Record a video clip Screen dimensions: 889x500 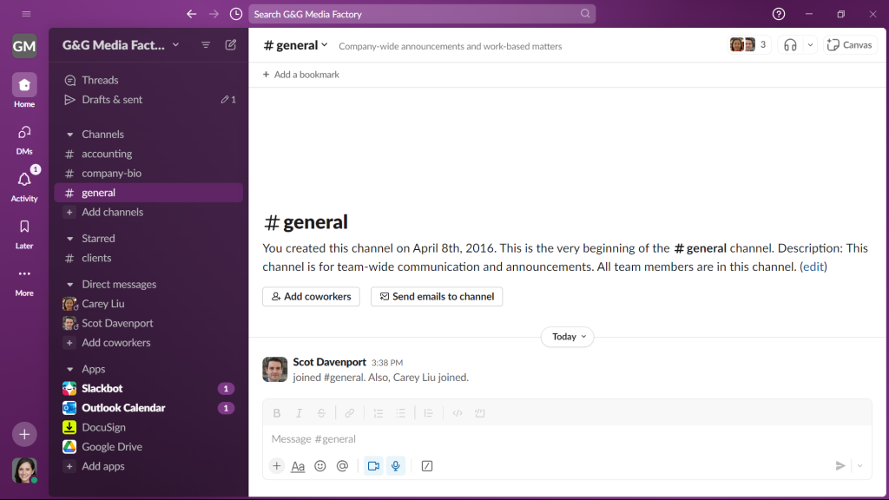[374, 466]
